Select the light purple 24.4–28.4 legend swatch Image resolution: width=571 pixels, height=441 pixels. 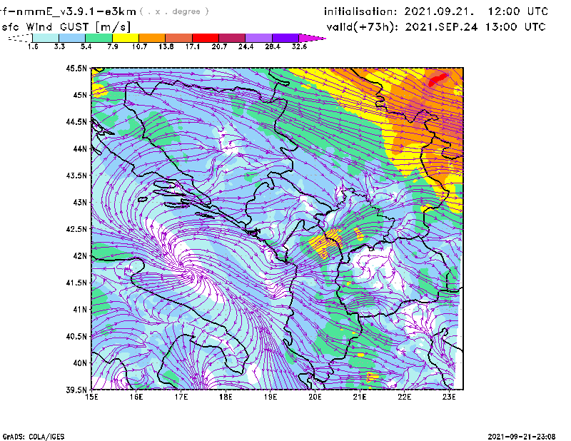(258, 38)
